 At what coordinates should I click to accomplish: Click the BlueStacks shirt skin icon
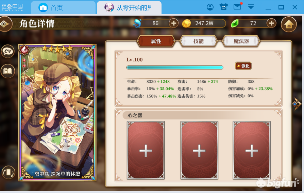[x=223, y=7]
